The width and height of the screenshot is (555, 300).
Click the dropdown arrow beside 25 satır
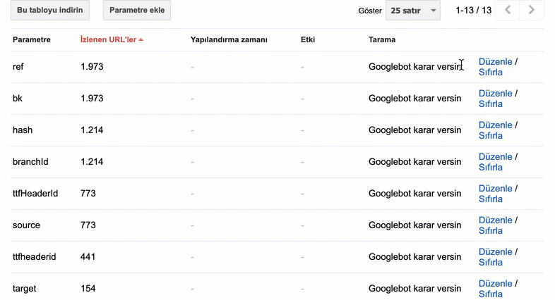434,11
